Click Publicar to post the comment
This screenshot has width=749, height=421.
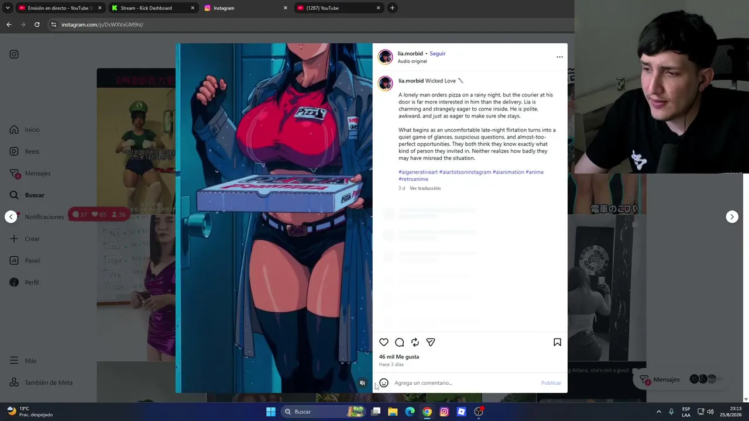[x=551, y=383]
